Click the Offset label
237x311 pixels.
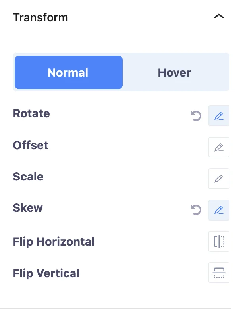click(31, 145)
